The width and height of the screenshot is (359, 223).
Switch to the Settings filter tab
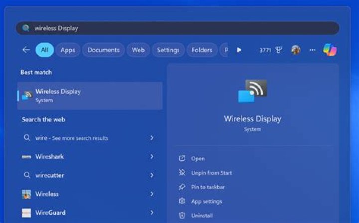click(168, 50)
